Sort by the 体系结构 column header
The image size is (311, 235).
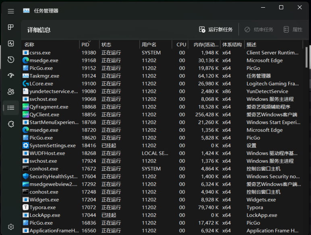pyautogui.click(x=232, y=44)
